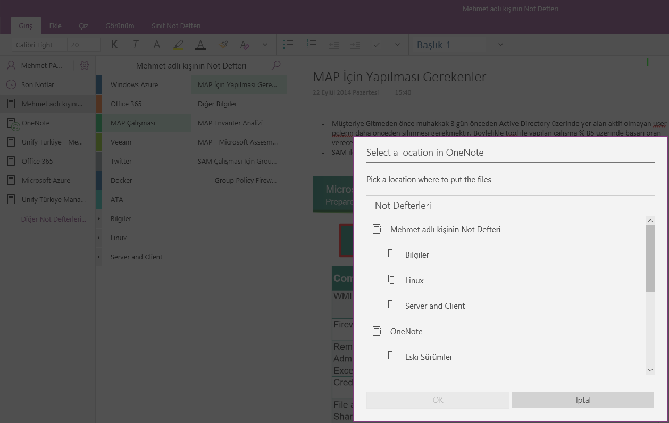The height and width of the screenshot is (423, 669).
Task: Open the Calibri Light font name box
Action: (39, 45)
